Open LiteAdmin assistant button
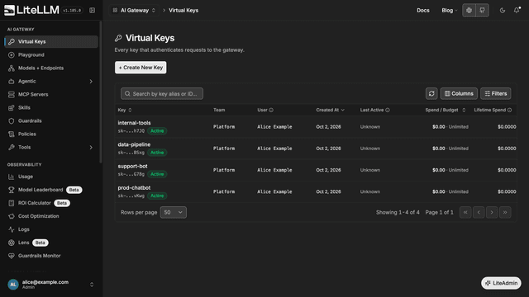The height and width of the screenshot is (297, 529). point(501,283)
